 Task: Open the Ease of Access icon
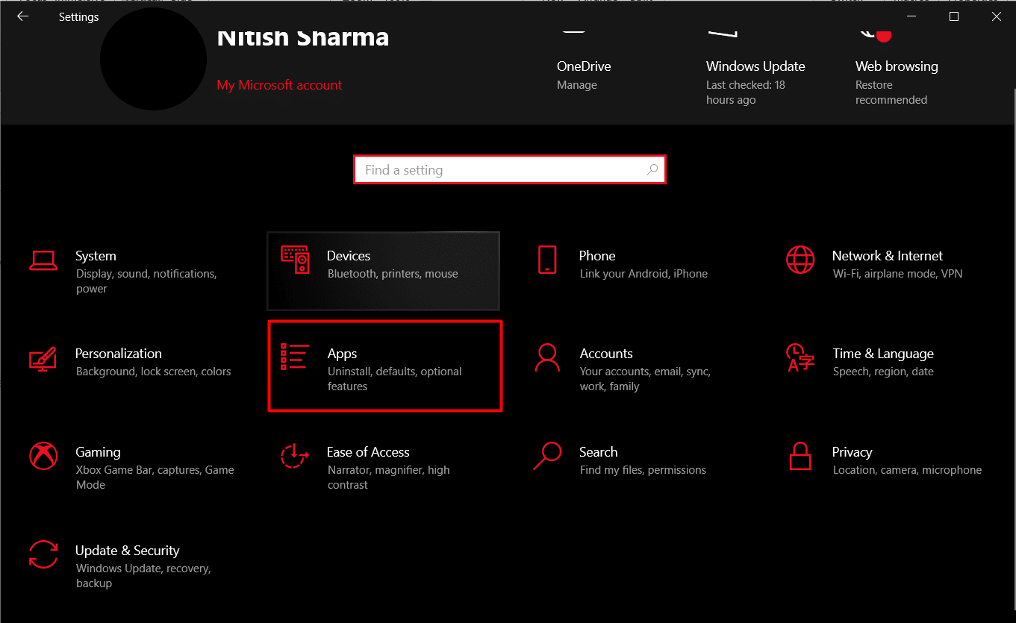point(295,456)
